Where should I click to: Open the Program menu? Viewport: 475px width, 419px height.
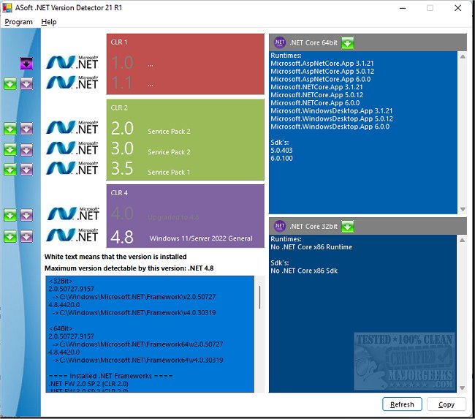pyautogui.click(x=18, y=22)
